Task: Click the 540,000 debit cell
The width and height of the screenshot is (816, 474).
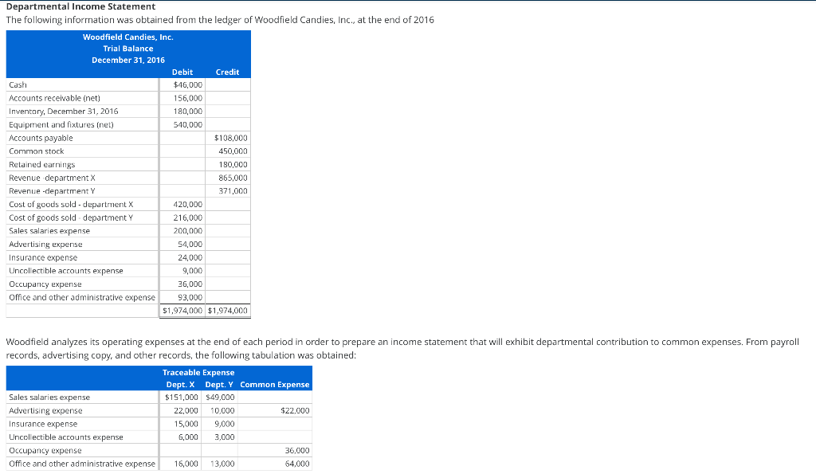Action: [188, 125]
